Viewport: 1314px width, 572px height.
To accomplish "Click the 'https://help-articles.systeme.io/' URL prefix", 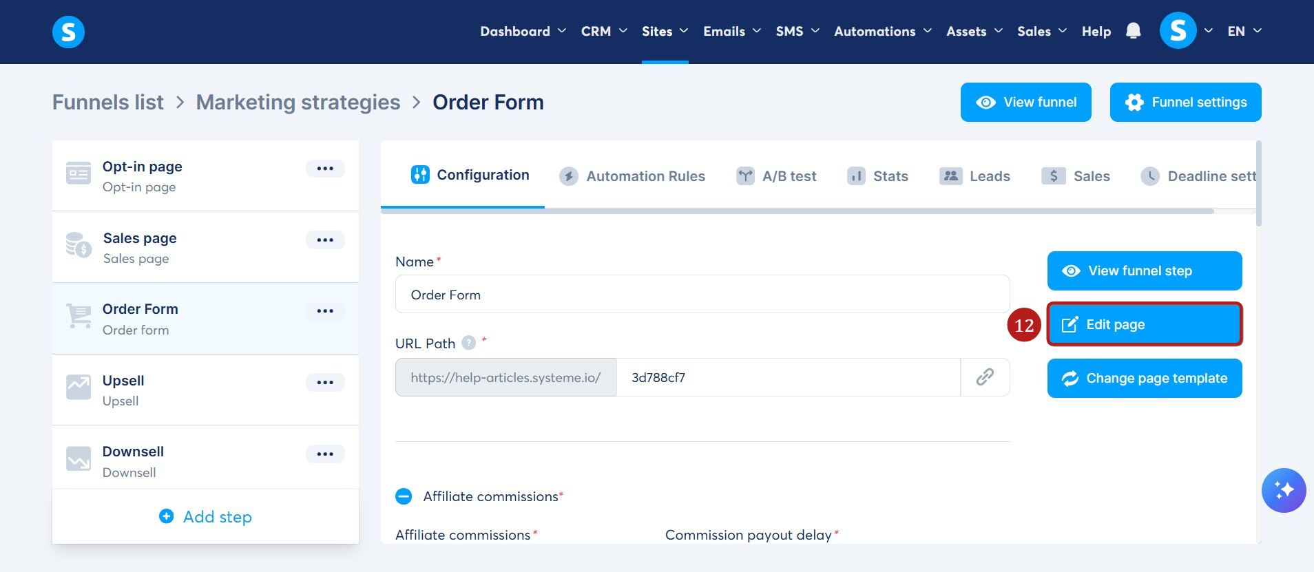I will click(x=506, y=377).
